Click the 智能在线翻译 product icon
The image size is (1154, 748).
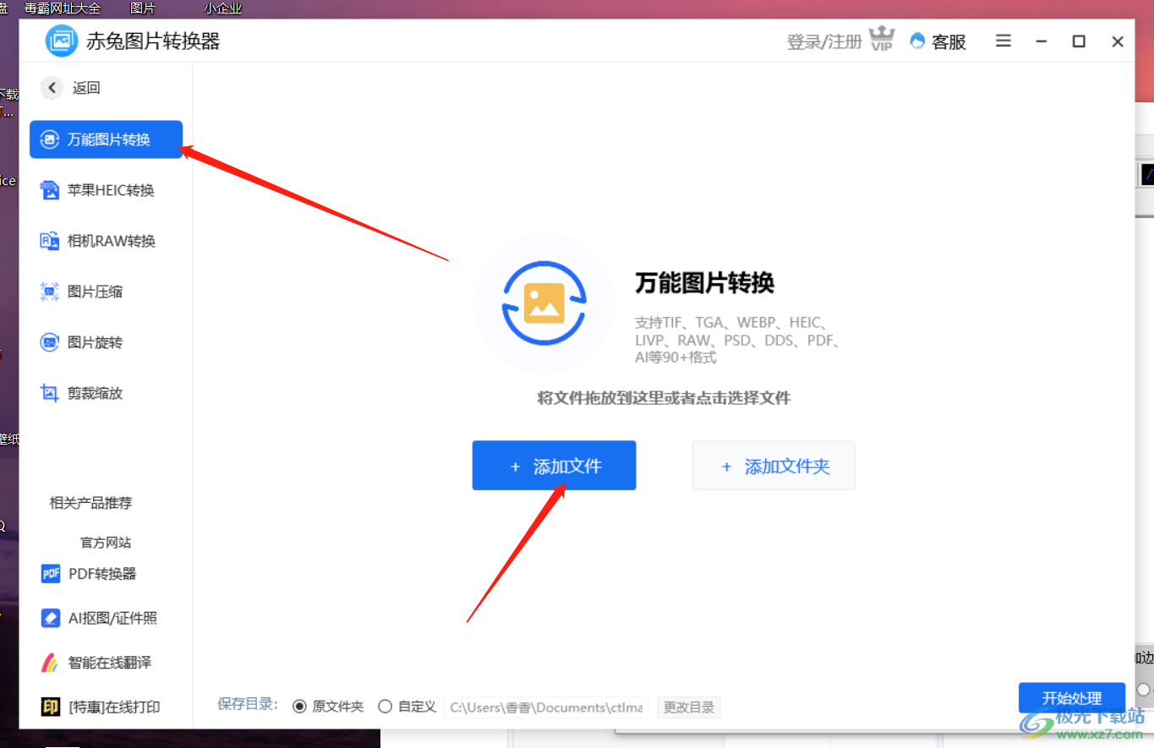click(x=51, y=663)
